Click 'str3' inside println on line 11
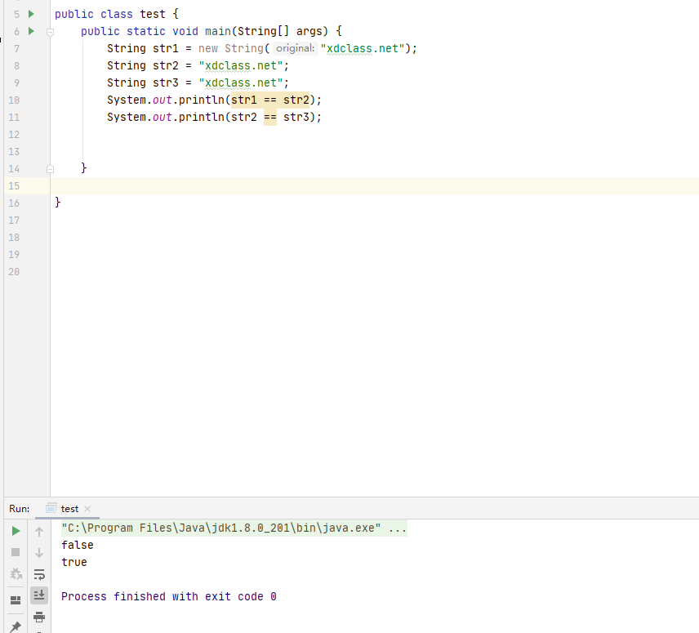 [296, 118]
